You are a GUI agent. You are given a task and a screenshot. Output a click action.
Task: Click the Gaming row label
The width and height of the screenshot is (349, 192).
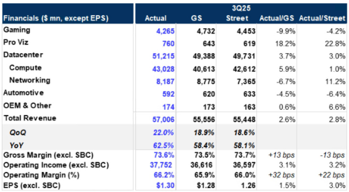(16, 30)
